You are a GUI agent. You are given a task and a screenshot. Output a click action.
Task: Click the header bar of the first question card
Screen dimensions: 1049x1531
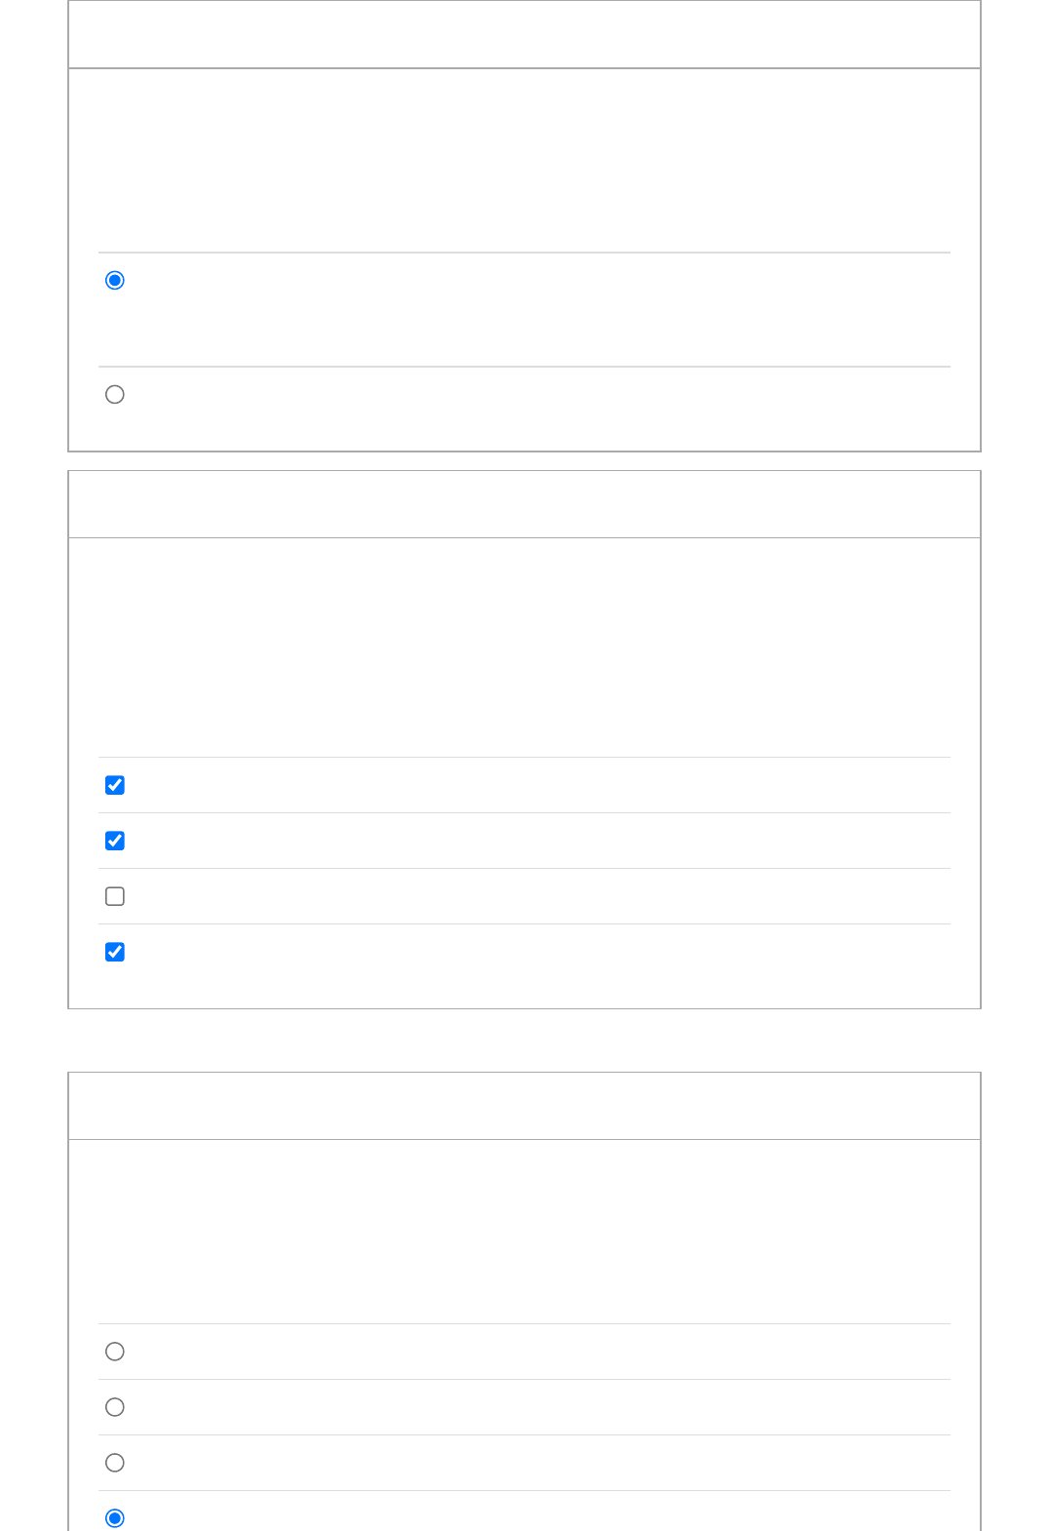point(524,35)
